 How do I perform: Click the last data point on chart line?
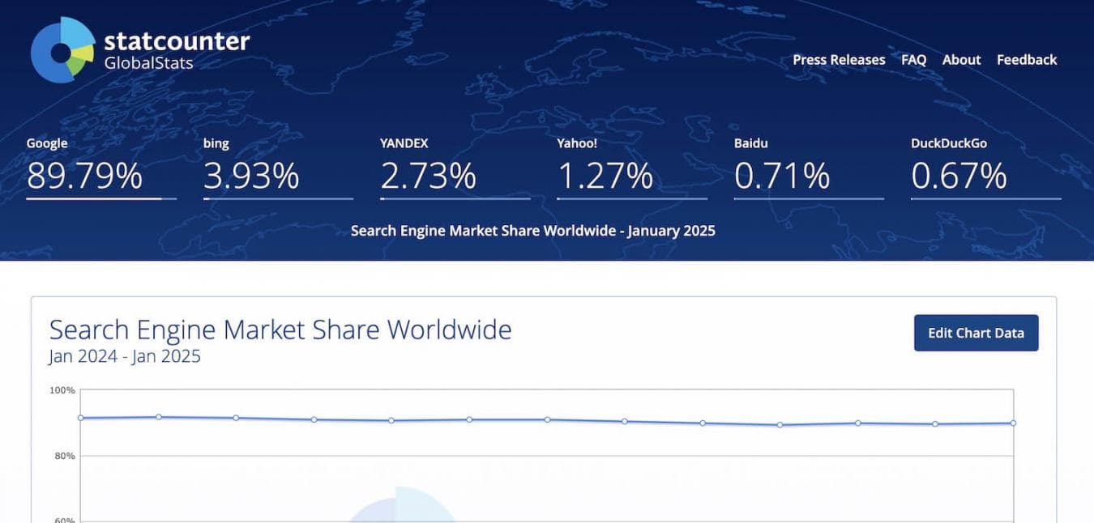(1013, 423)
